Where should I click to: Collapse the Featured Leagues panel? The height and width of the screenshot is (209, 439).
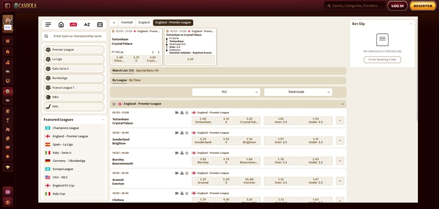click(103, 119)
